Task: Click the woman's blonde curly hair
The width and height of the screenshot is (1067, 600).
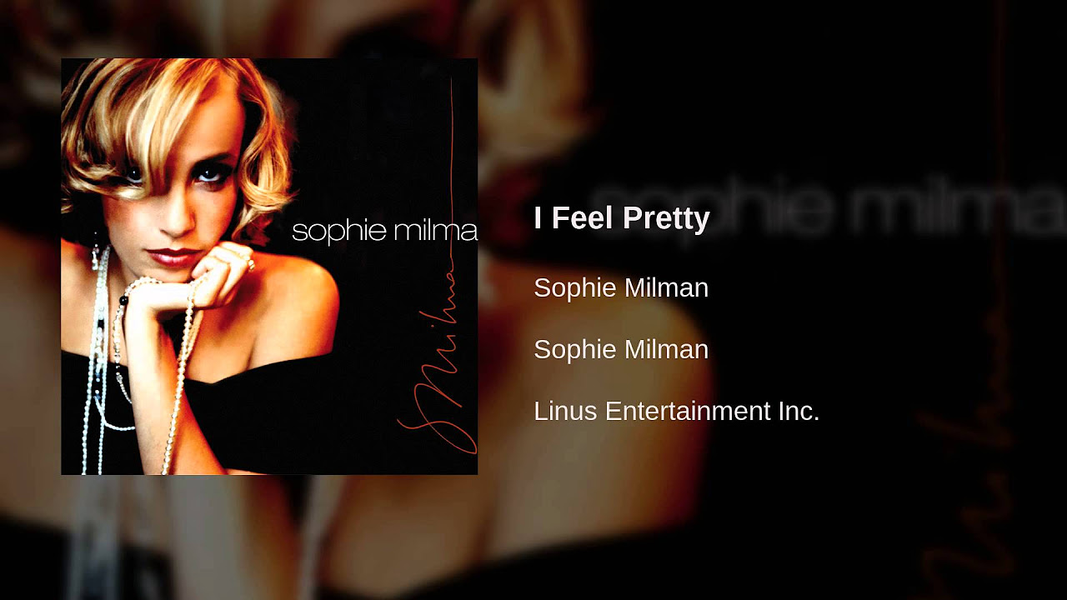Action: (167, 117)
